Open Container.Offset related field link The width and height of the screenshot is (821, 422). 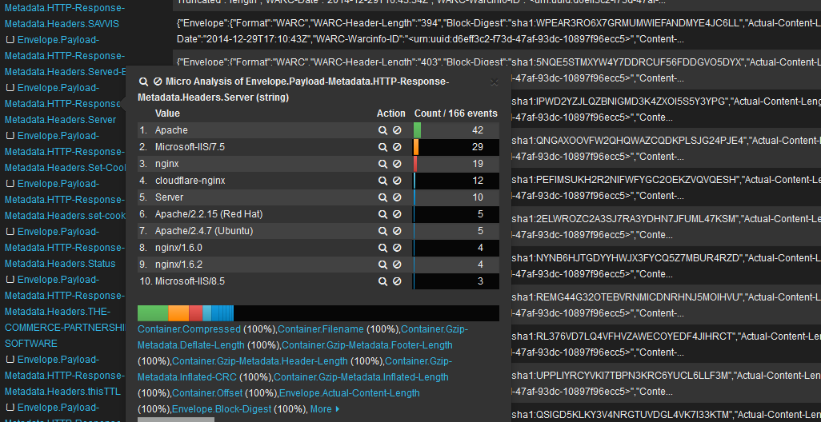click(207, 392)
